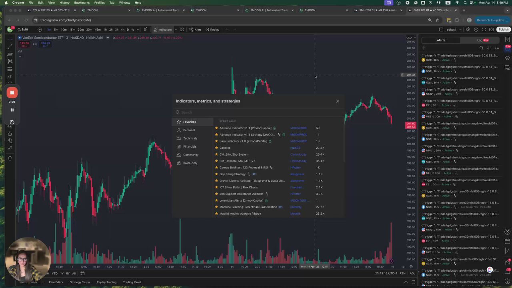Toggle the star for Gap Filling Strategy
The height and width of the screenshot is (288, 512).
coord(216,174)
